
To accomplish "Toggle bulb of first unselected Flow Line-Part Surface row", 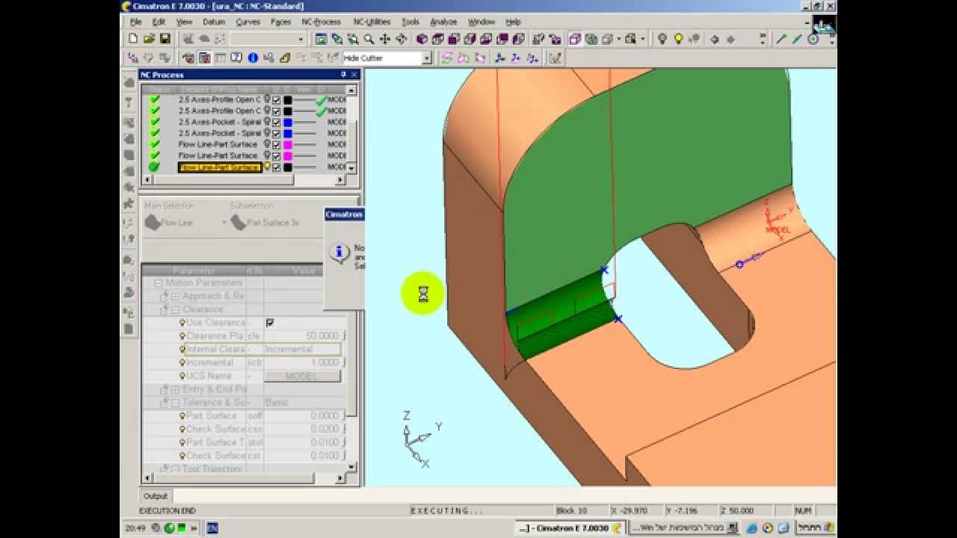I will [267, 144].
